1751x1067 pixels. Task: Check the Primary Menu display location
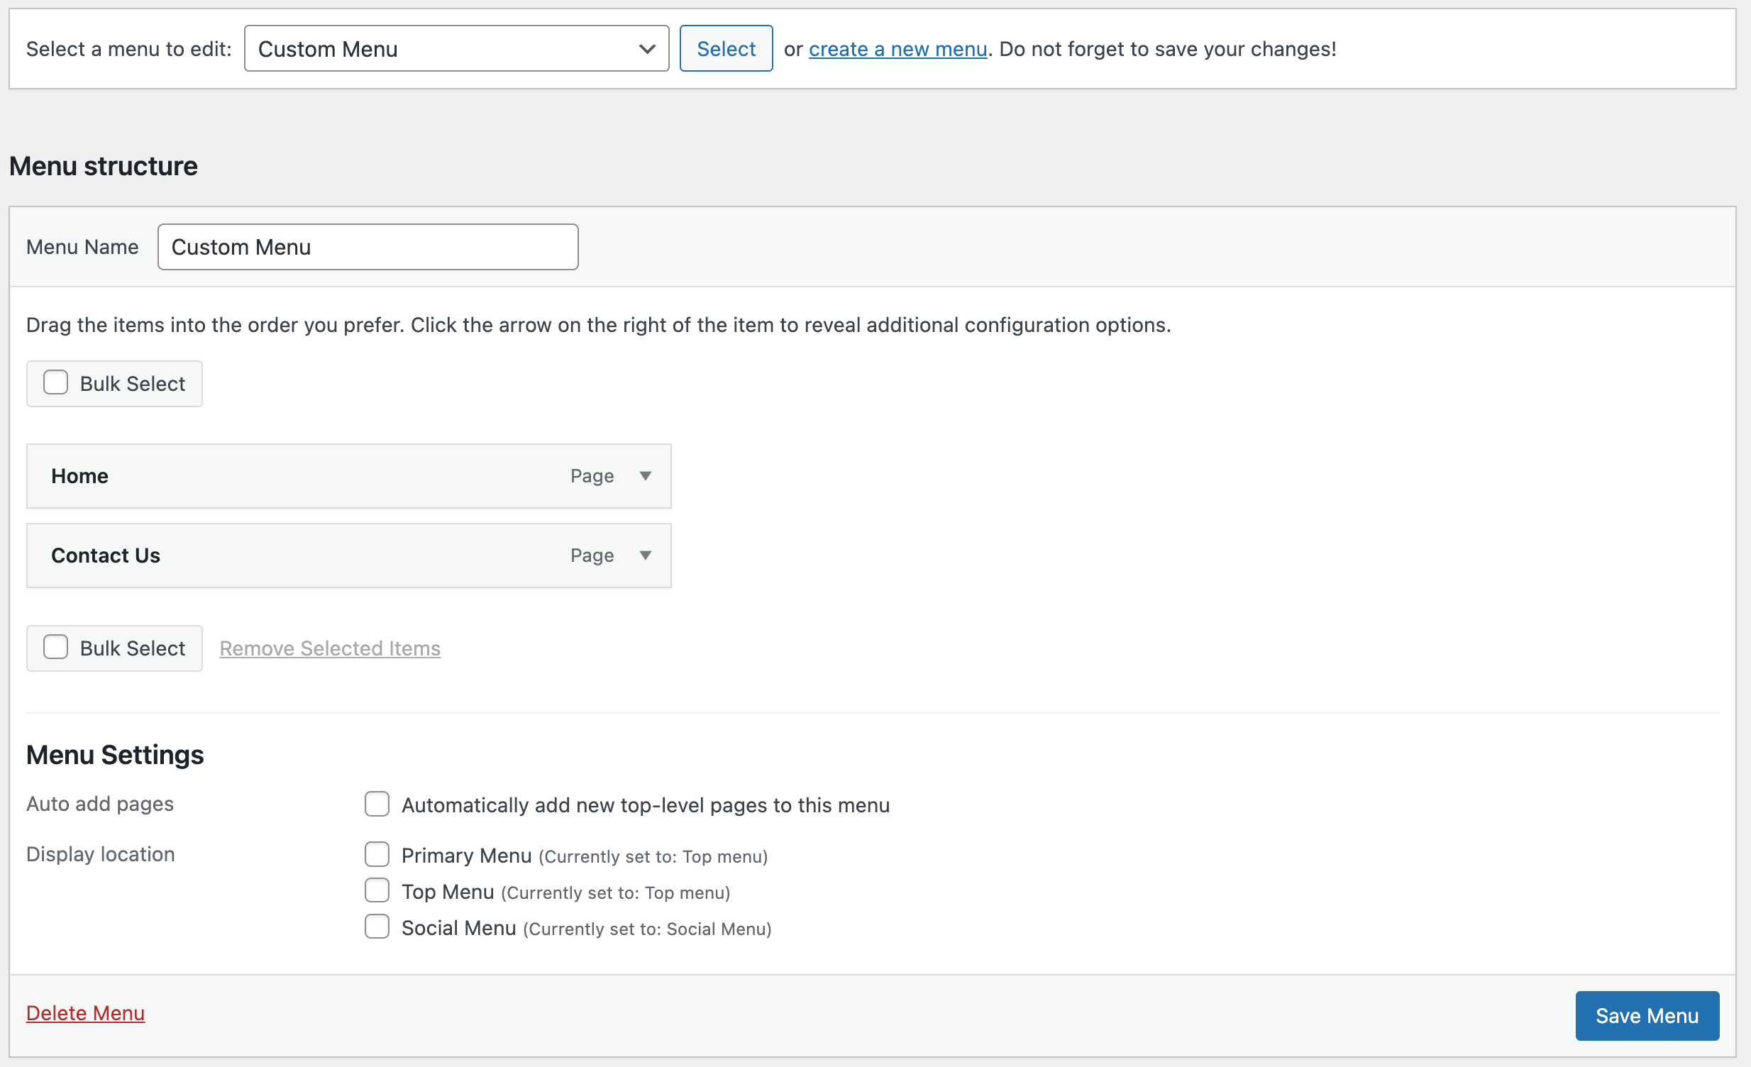pyautogui.click(x=377, y=854)
